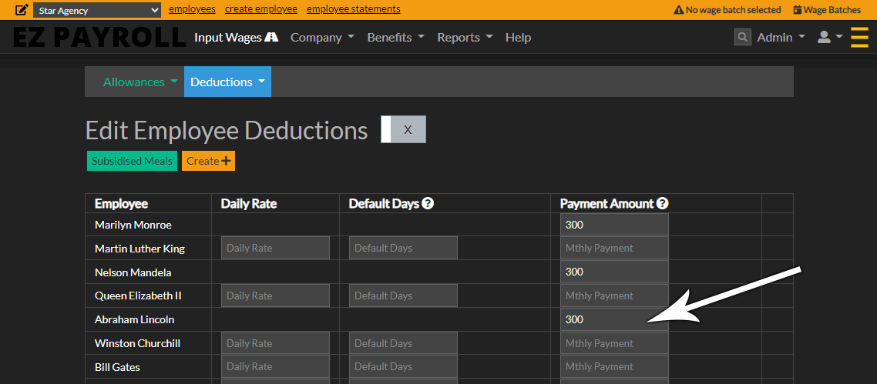Screen dimensions: 877x384
Task: Expand the Admin dropdown
Action: tap(780, 37)
